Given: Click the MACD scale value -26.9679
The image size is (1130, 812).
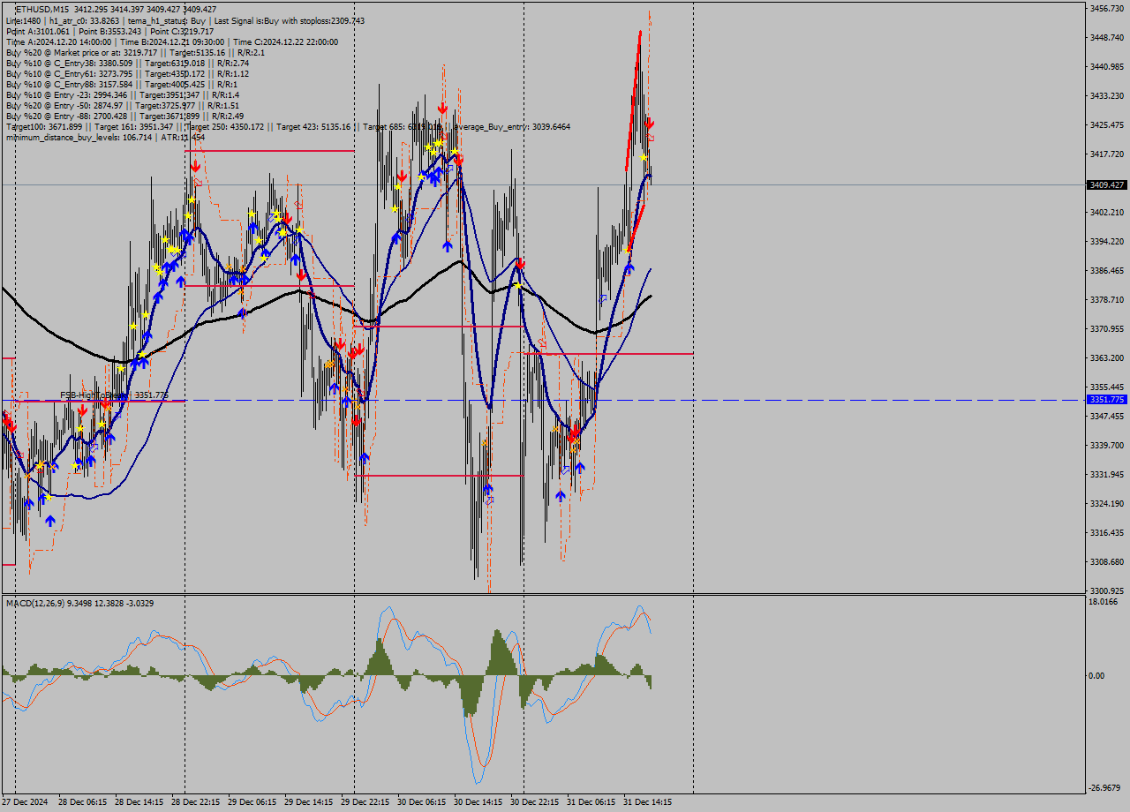Looking at the screenshot, I should point(1105,788).
